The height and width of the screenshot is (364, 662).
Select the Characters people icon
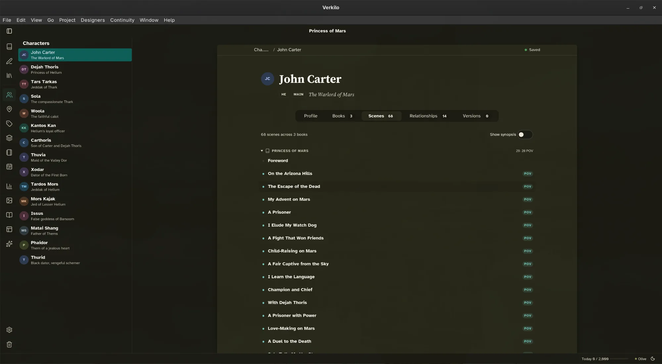9,95
